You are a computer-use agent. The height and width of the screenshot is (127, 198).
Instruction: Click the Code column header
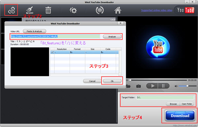108,49
